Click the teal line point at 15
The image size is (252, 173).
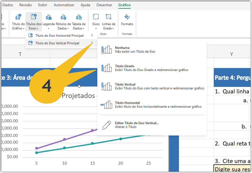point(92,143)
